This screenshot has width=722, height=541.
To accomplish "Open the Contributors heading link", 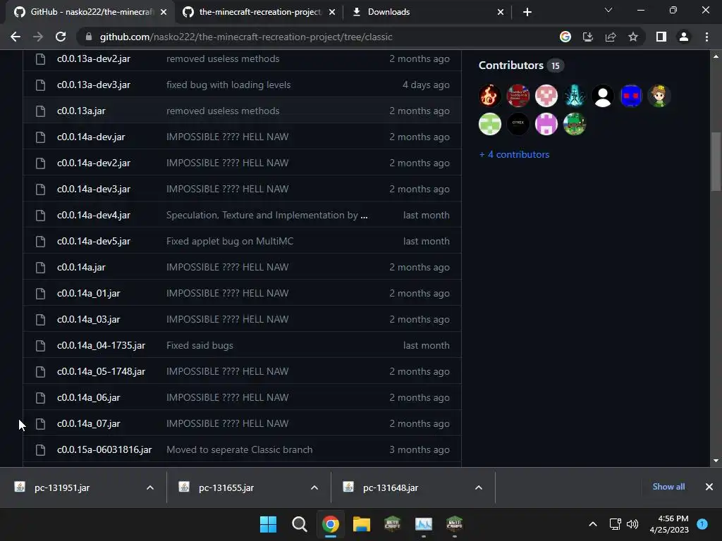I will pos(521,66).
